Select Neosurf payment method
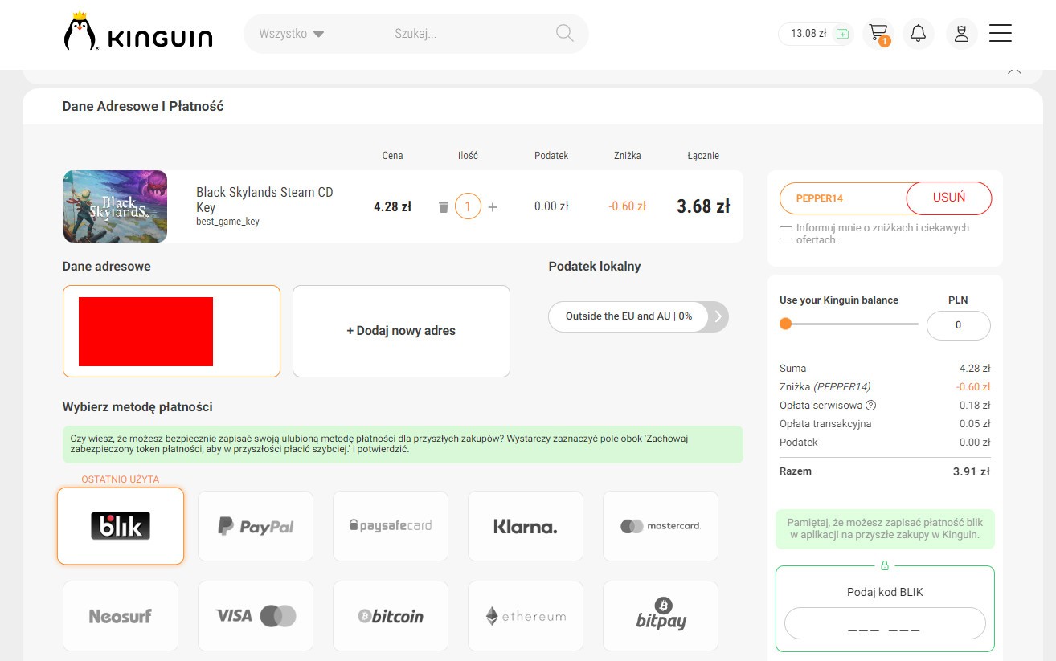The height and width of the screenshot is (661, 1056). click(121, 616)
